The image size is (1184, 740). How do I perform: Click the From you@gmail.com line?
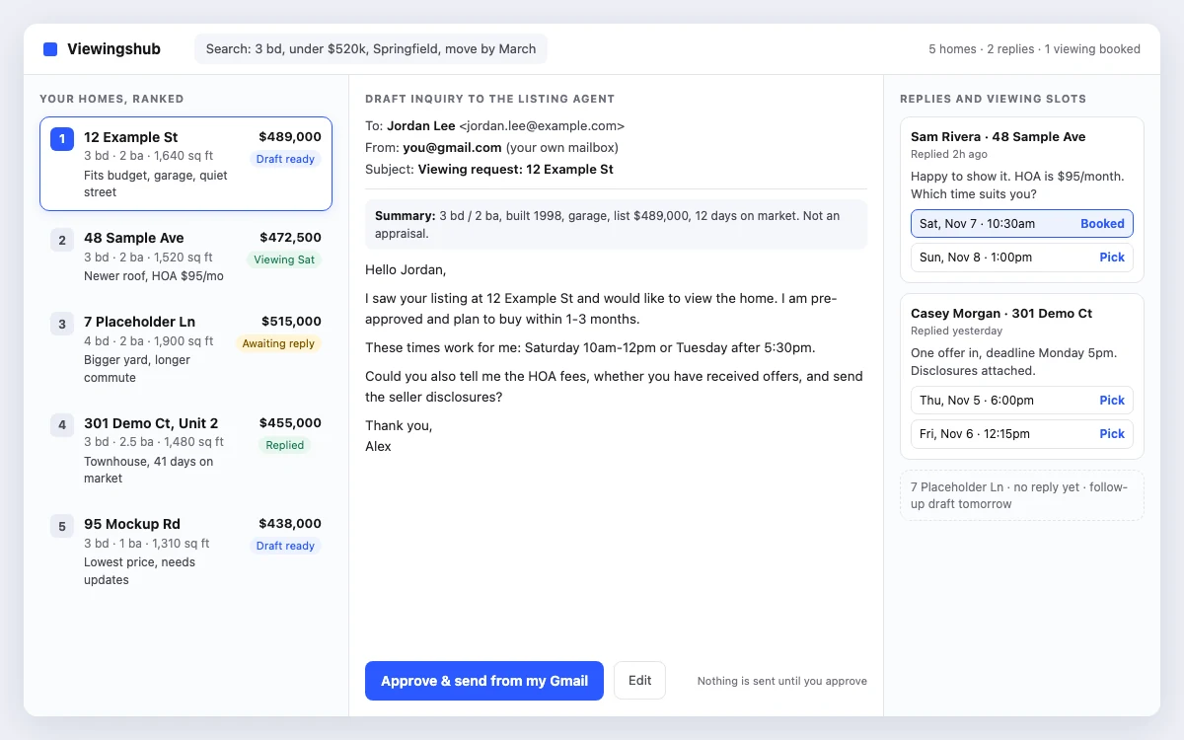491,147
